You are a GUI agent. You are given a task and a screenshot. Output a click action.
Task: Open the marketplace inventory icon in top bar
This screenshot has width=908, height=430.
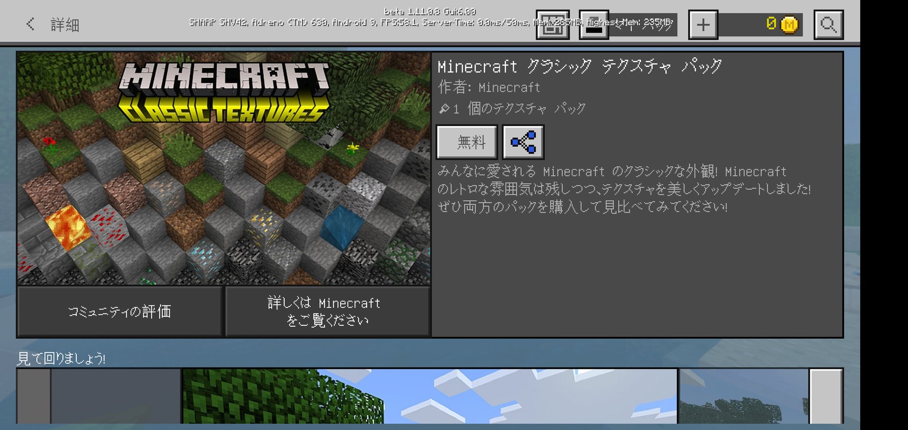click(552, 25)
